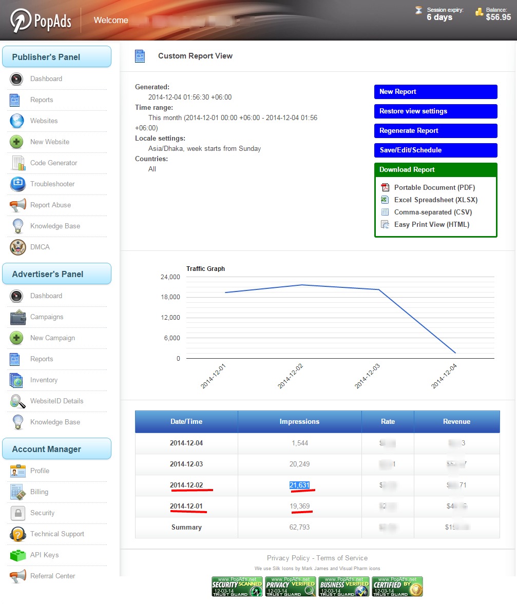Click the 19,369 impressions value
The image size is (517, 605).
300,506
